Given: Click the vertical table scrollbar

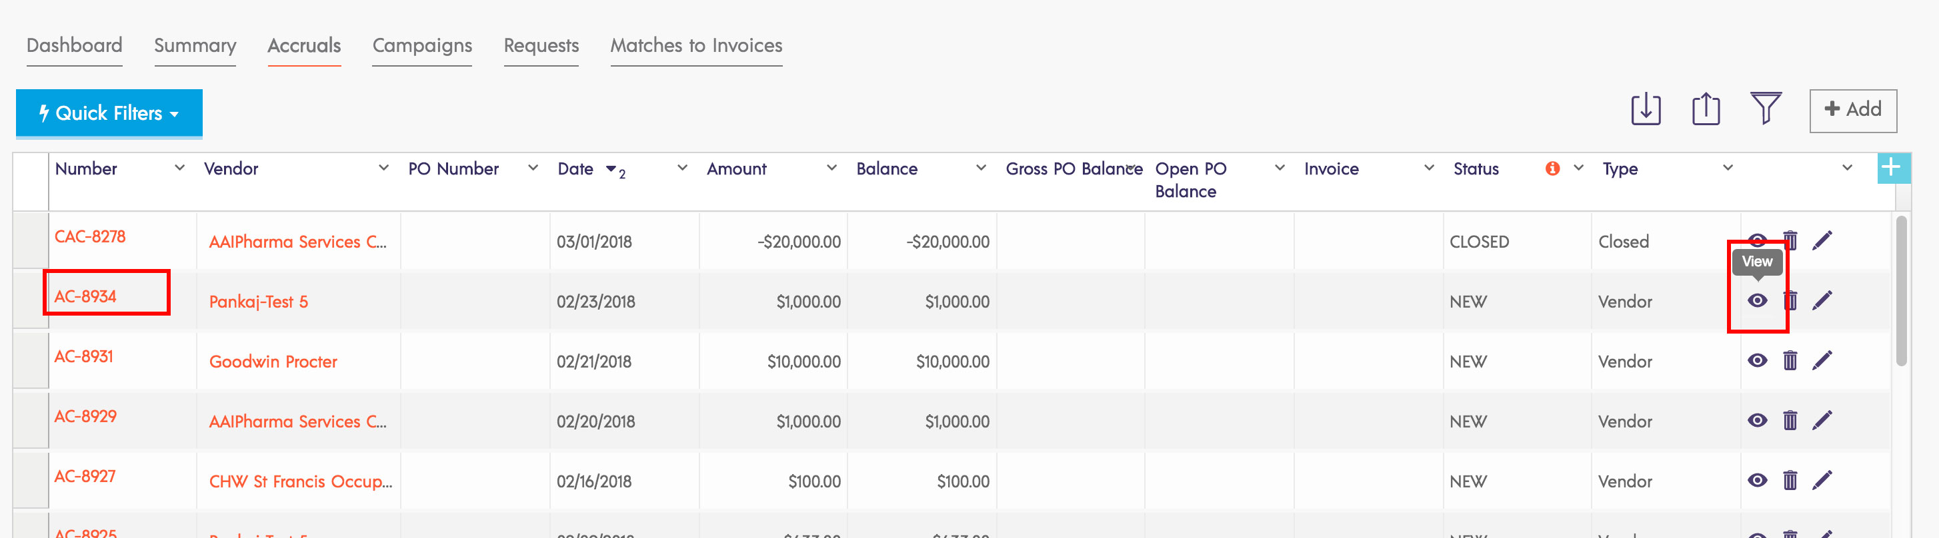Looking at the screenshot, I should 1902,292.
